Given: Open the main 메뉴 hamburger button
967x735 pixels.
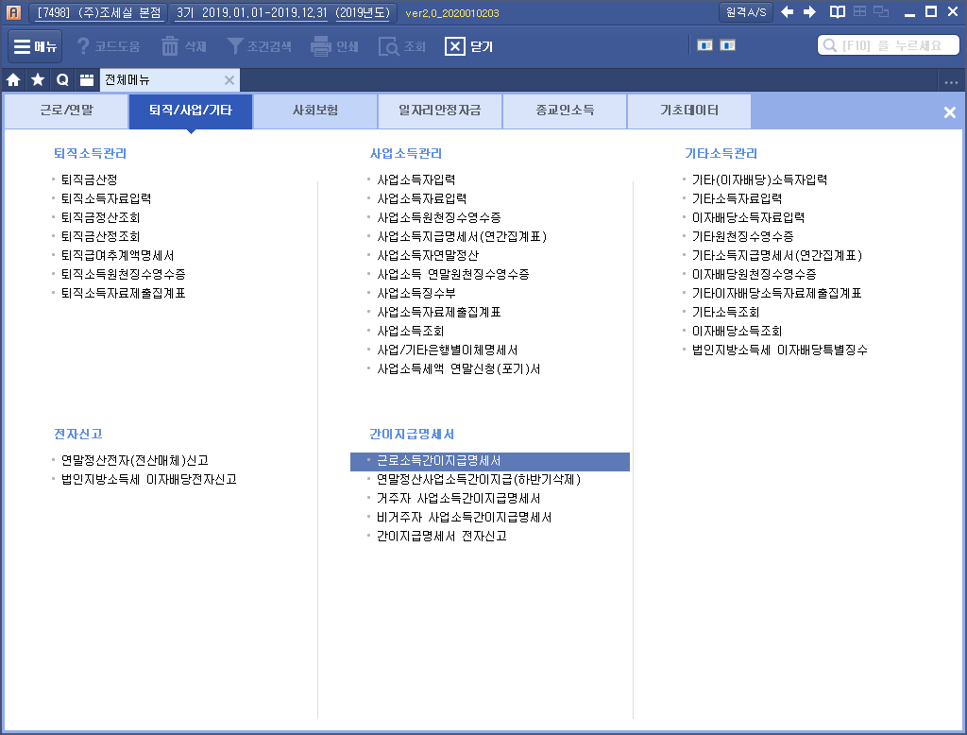Looking at the screenshot, I should tap(36, 46).
